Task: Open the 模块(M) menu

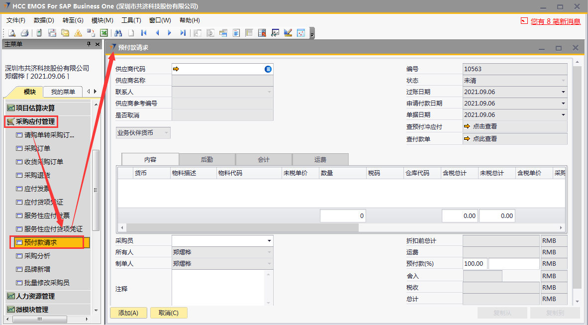Action: pos(102,20)
